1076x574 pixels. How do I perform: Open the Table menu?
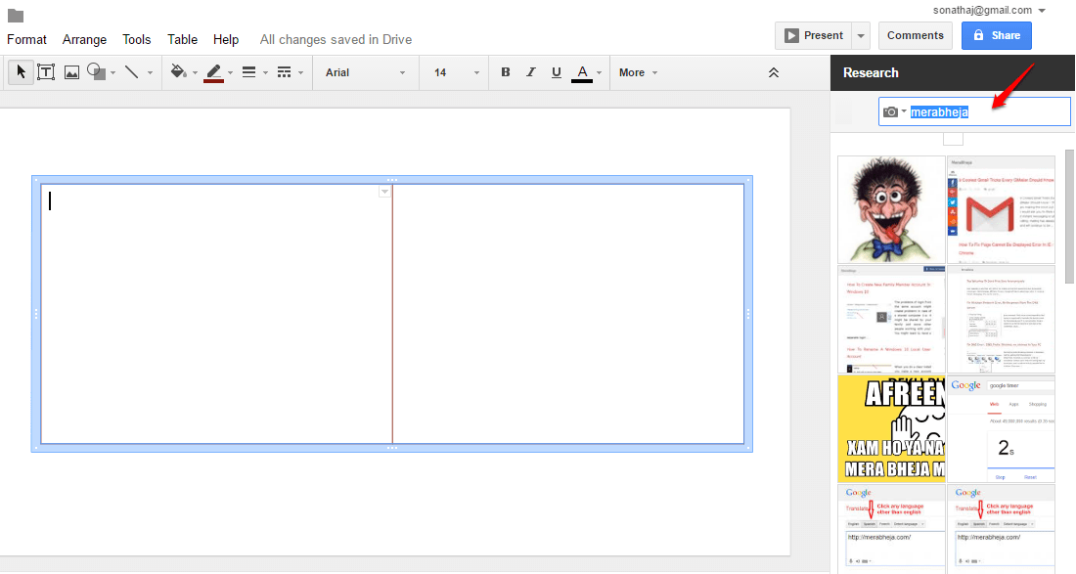(183, 40)
